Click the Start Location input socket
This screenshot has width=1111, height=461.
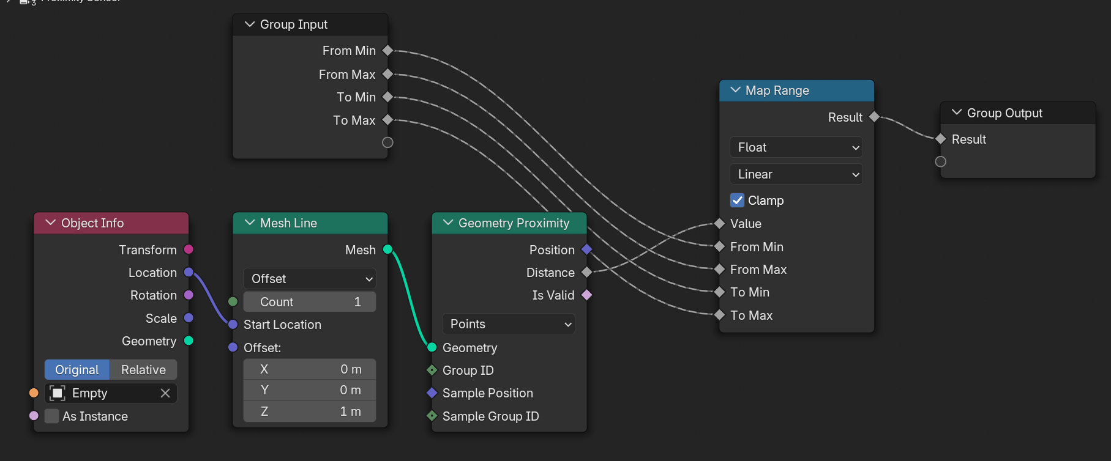(x=233, y=324)
